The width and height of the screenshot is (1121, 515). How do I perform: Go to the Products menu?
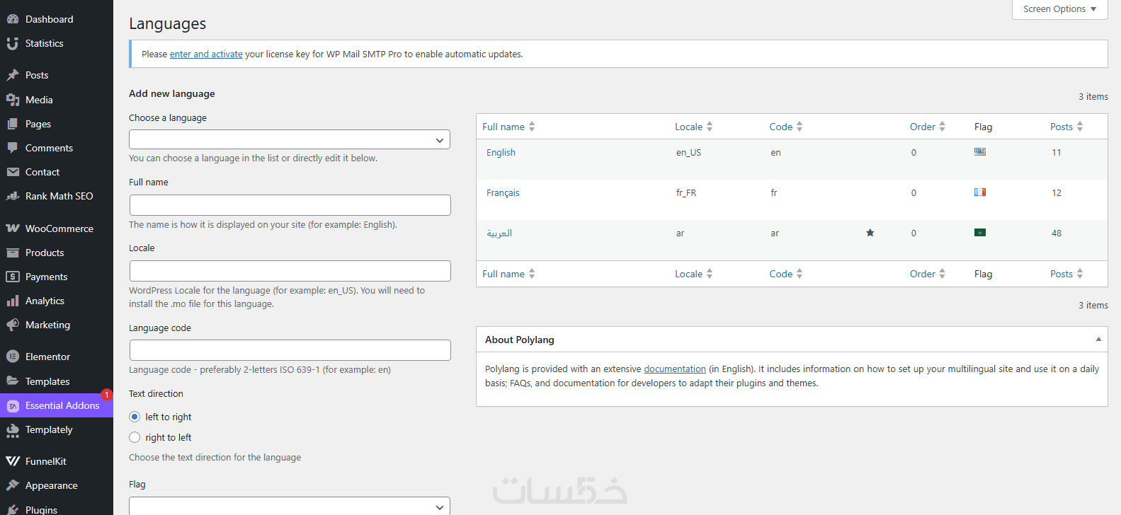coord(45,253)
